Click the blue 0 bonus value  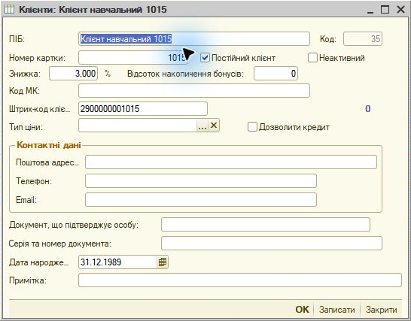(x=368, y=109)
